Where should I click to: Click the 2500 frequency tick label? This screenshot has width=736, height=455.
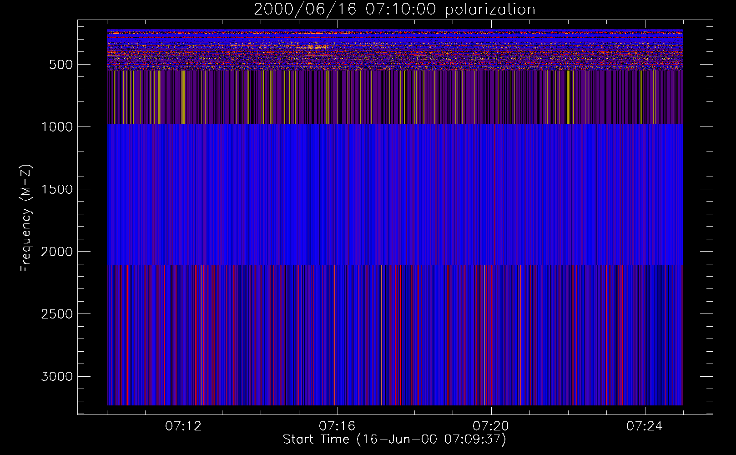click(x=57, y=314)
